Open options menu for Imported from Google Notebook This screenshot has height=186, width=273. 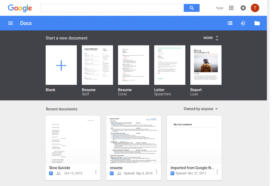217,172
